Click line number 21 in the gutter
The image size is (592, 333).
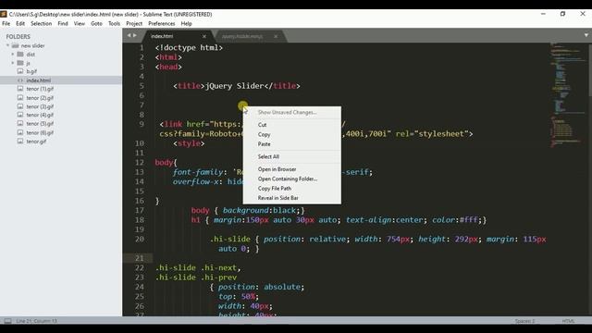(x=140, y=258)
